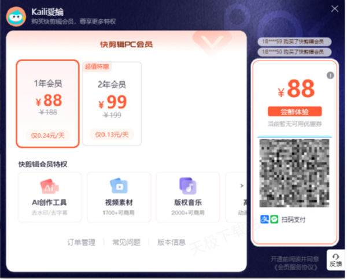
Task: Select the 2年会员 ¥99 plan card
Action: (112, 103)
